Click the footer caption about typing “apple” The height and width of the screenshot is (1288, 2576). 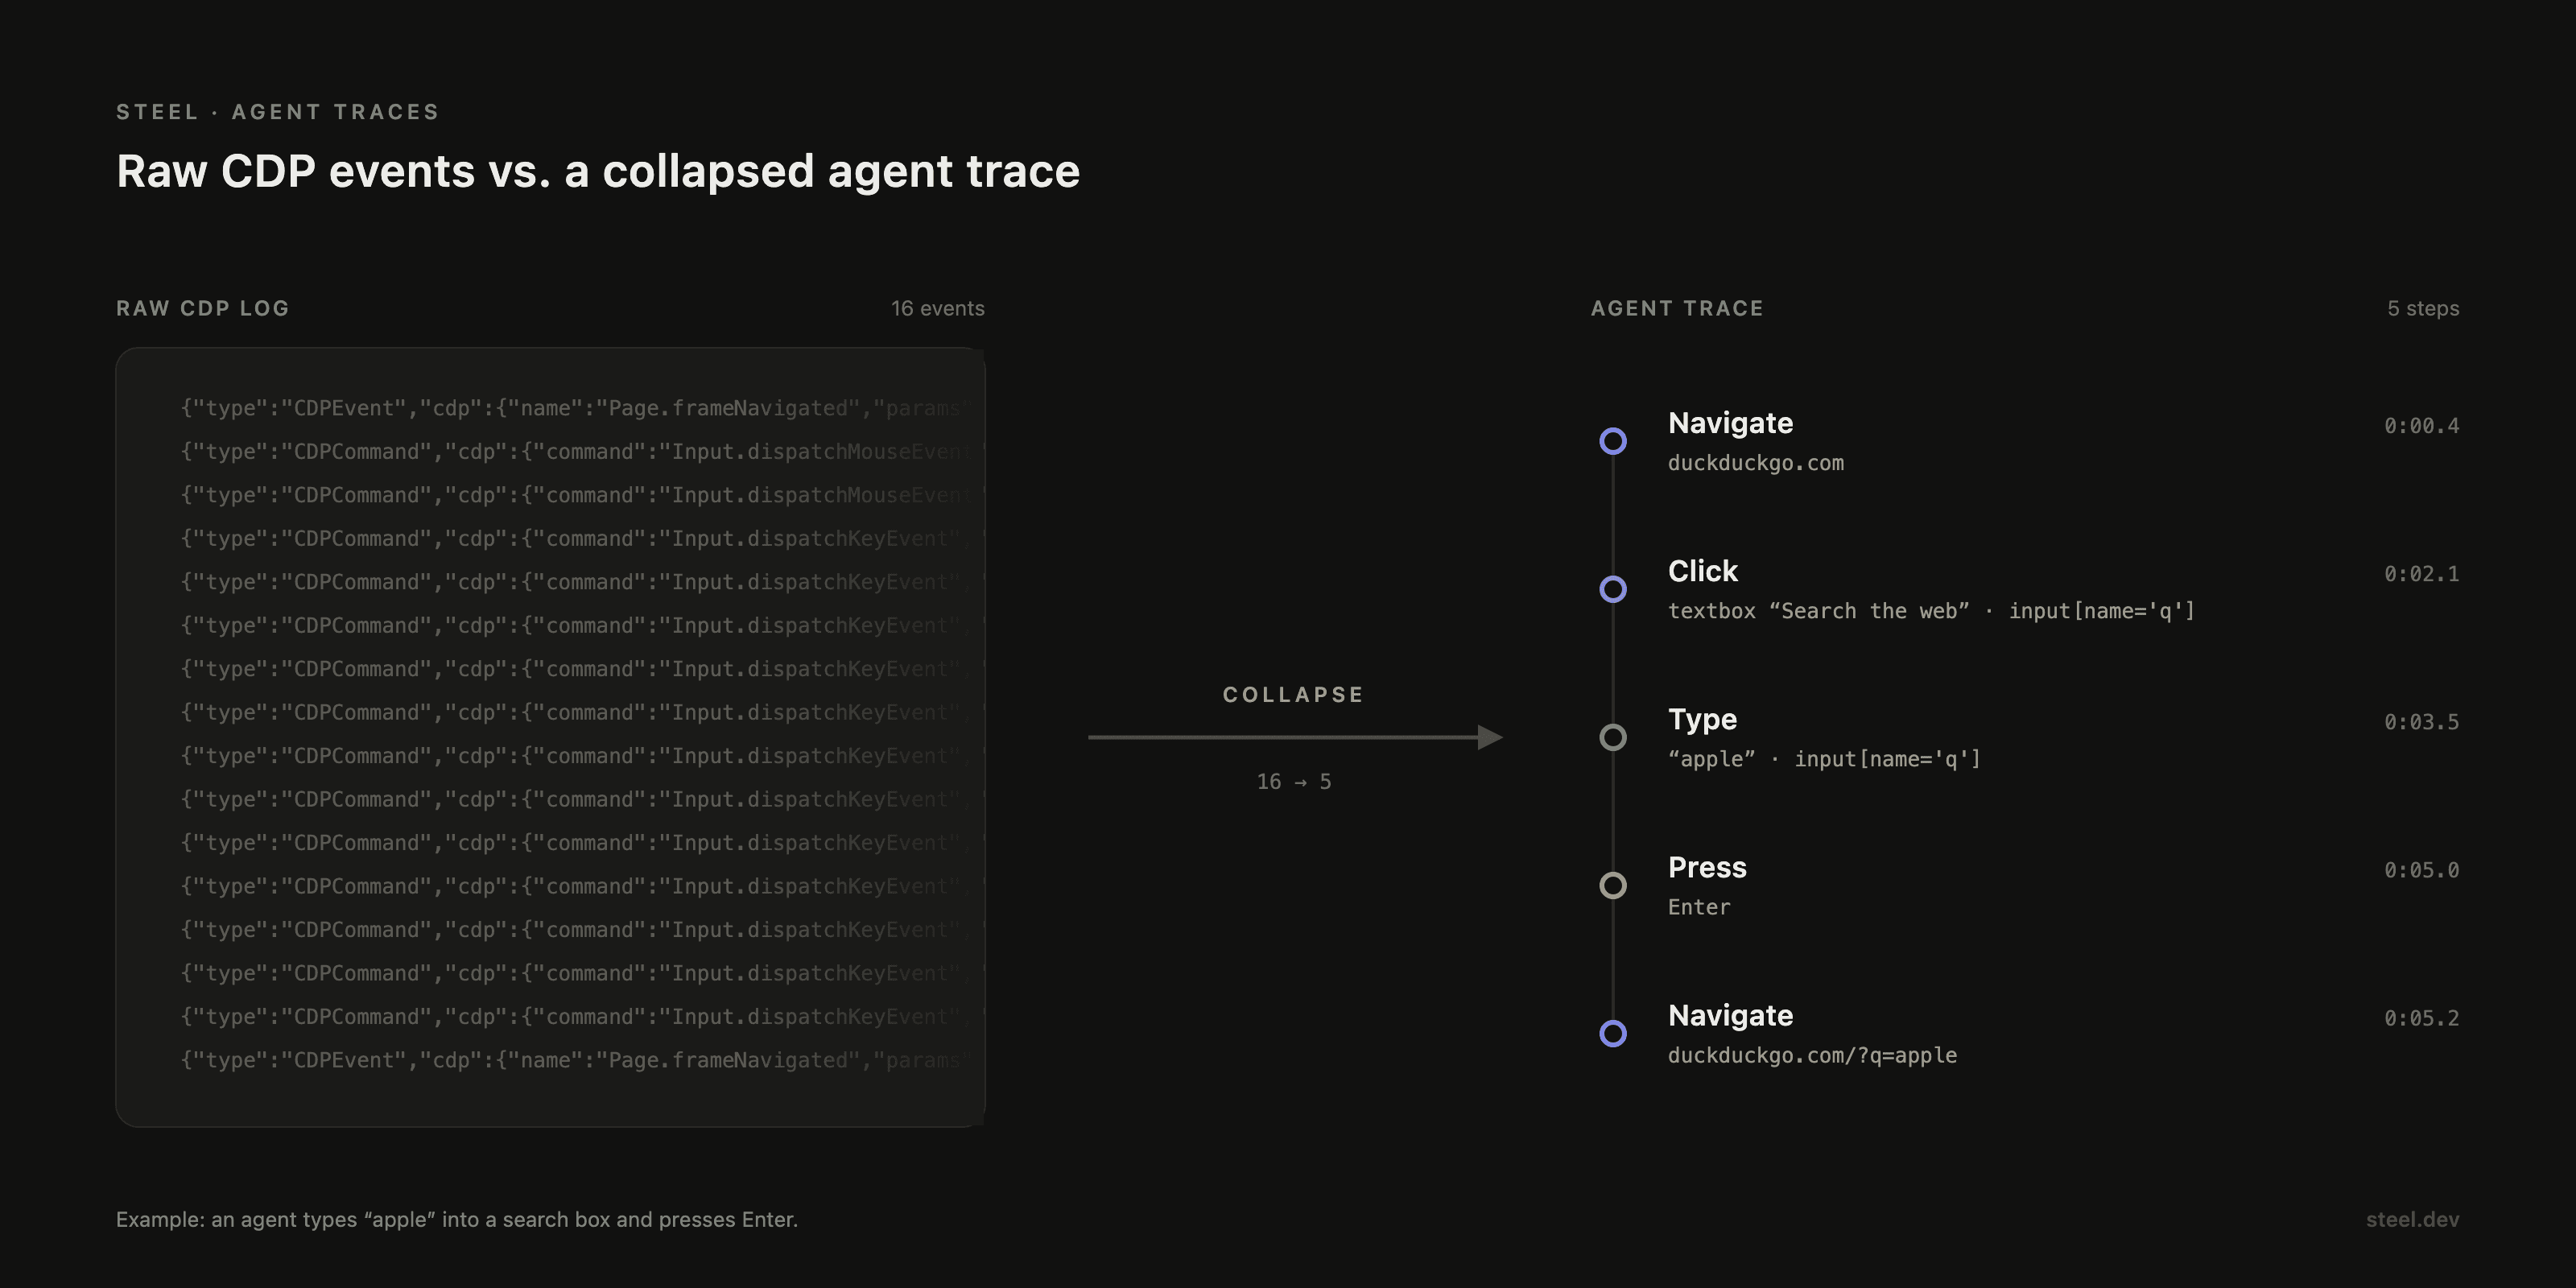[x=457, y=1220]
